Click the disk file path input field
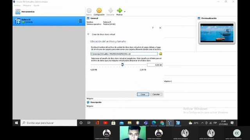Screen dimensions: 250x140 [124, 54]
